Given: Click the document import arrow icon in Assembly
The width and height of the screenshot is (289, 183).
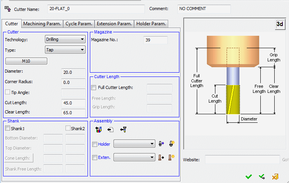Looking at the screenshot, I should point(110,129).
